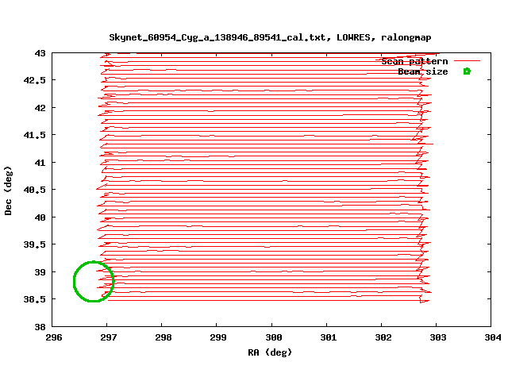Click the RA tick label 301
Screen dimensions: 508x381
pos(329,337)
